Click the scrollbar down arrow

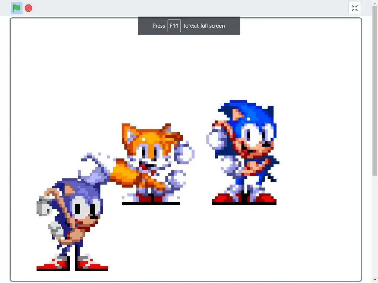(x=375, y=280)
